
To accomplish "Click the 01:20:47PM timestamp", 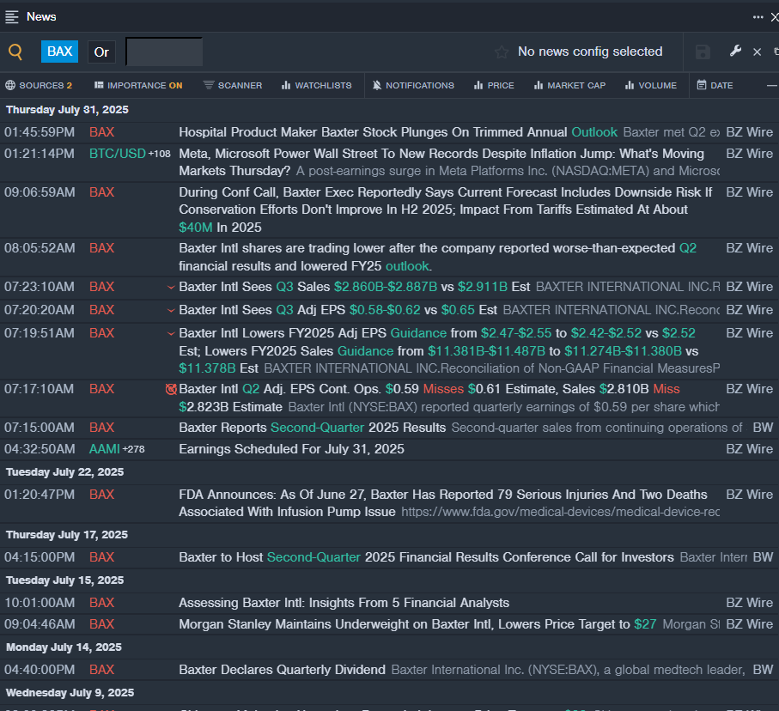I will coord(40,495).
